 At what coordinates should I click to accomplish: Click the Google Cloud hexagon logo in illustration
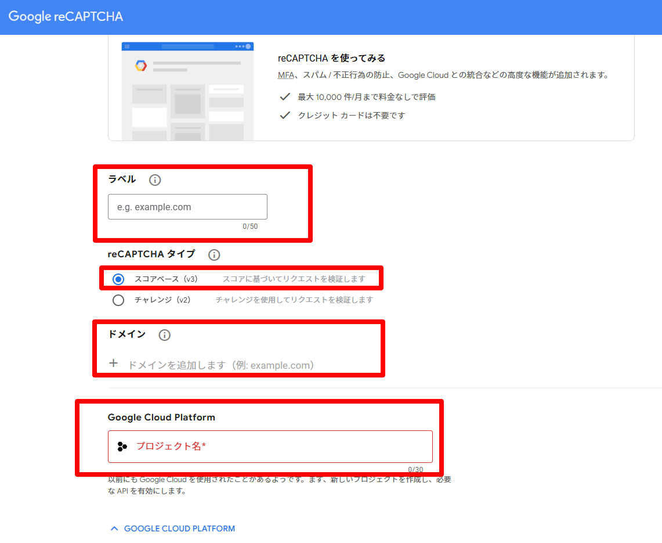pyautogui.click(x=141, y=66)
